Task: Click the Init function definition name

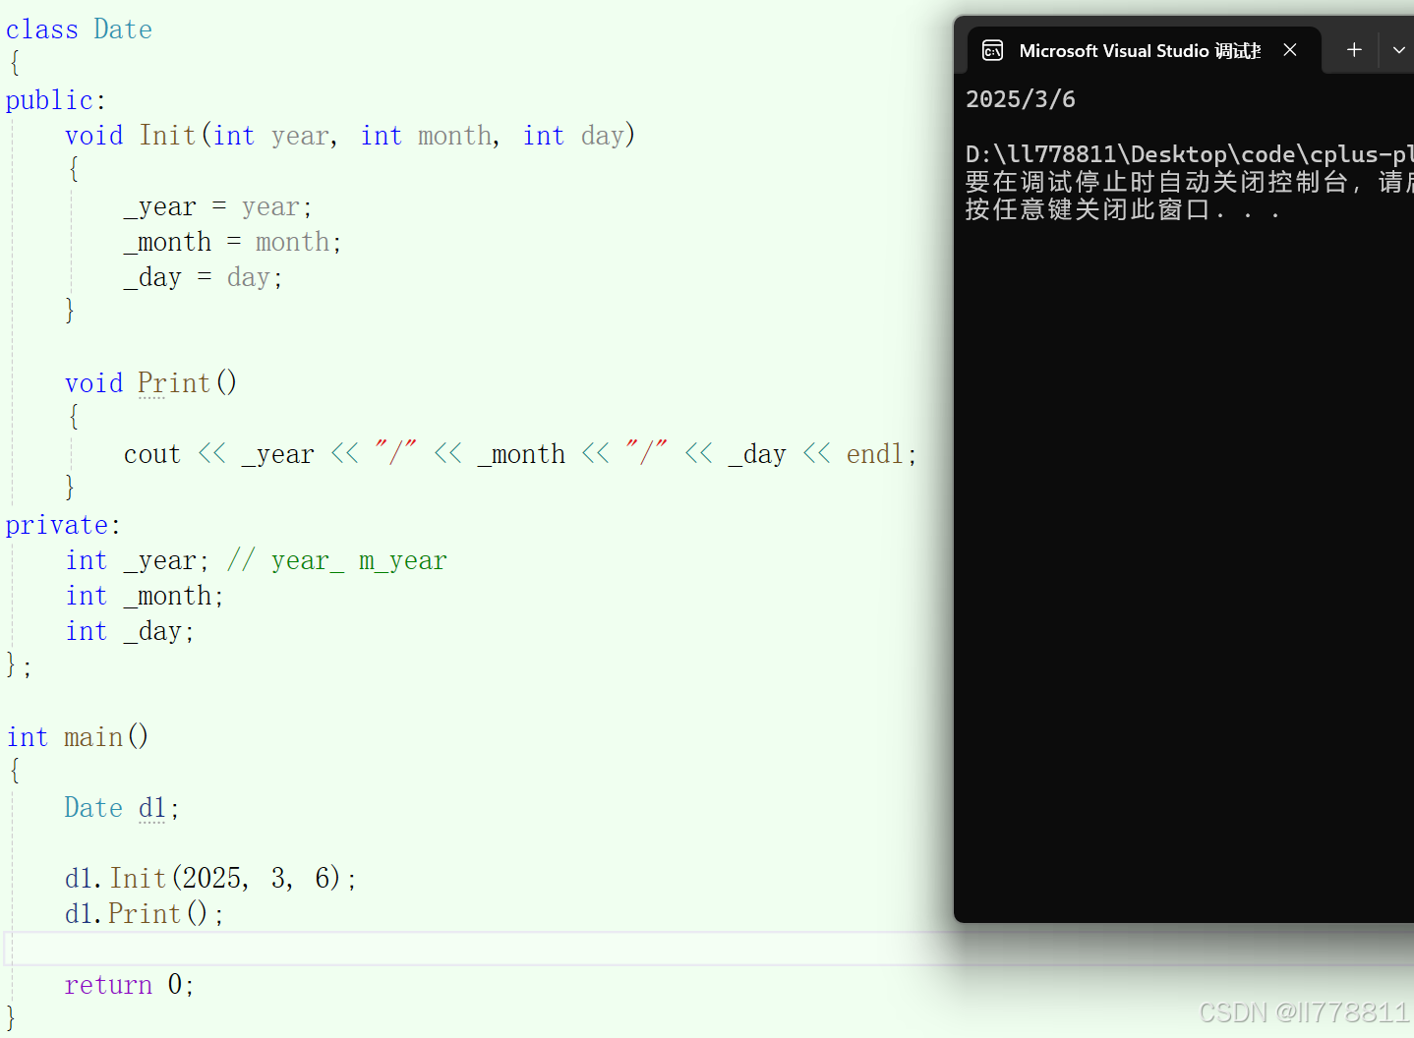Action: 167,135
